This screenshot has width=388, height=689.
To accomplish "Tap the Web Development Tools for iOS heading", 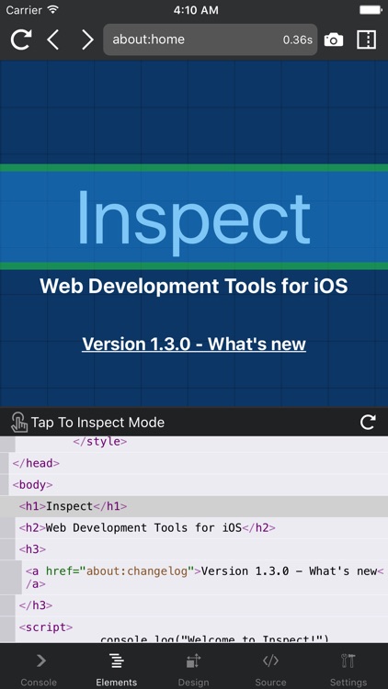I will click(194, 286).
